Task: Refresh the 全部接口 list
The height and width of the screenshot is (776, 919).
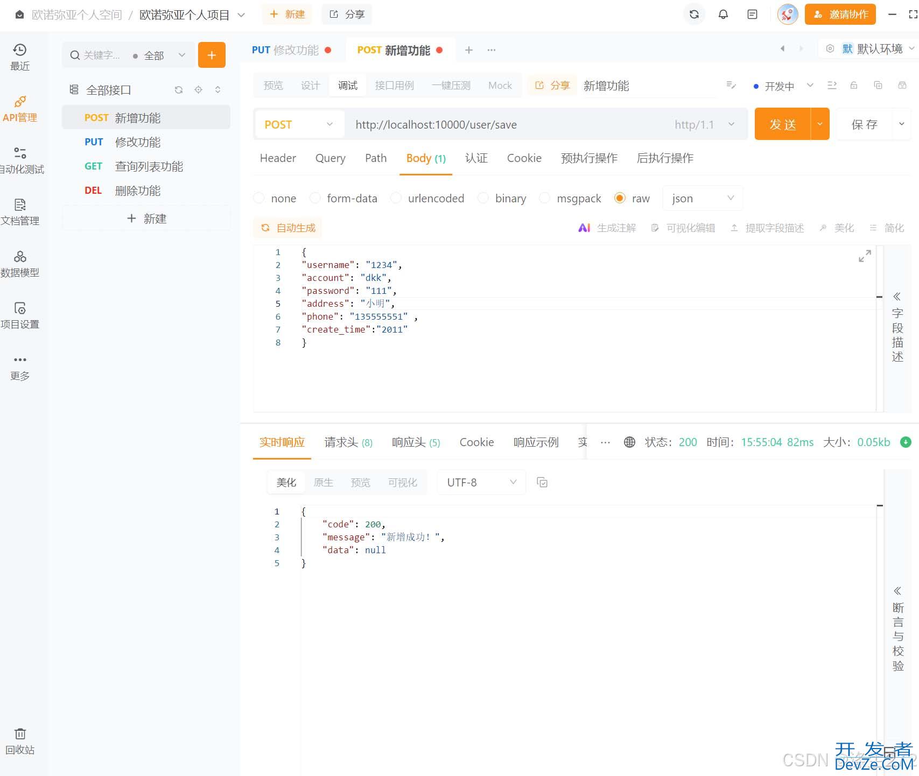Action: click(179, 90)
